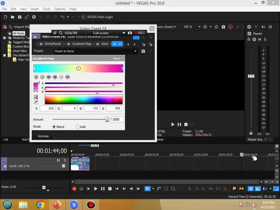This screenshot has height=210, width=280.
Task: Click the New project icon in toolbar
Action: tap(5, 17)
